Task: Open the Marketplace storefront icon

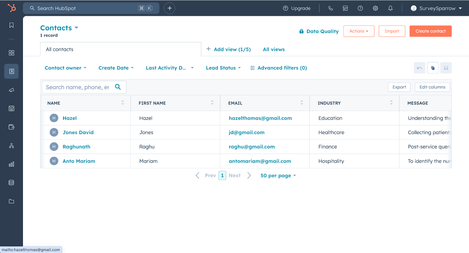Action: (x=345, y=8)
